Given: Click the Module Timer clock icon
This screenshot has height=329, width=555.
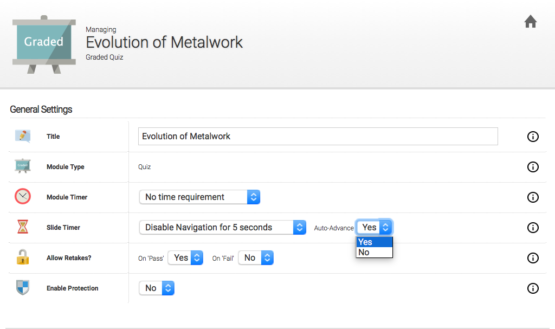Looking at the screenshot, I should [23, 197].
